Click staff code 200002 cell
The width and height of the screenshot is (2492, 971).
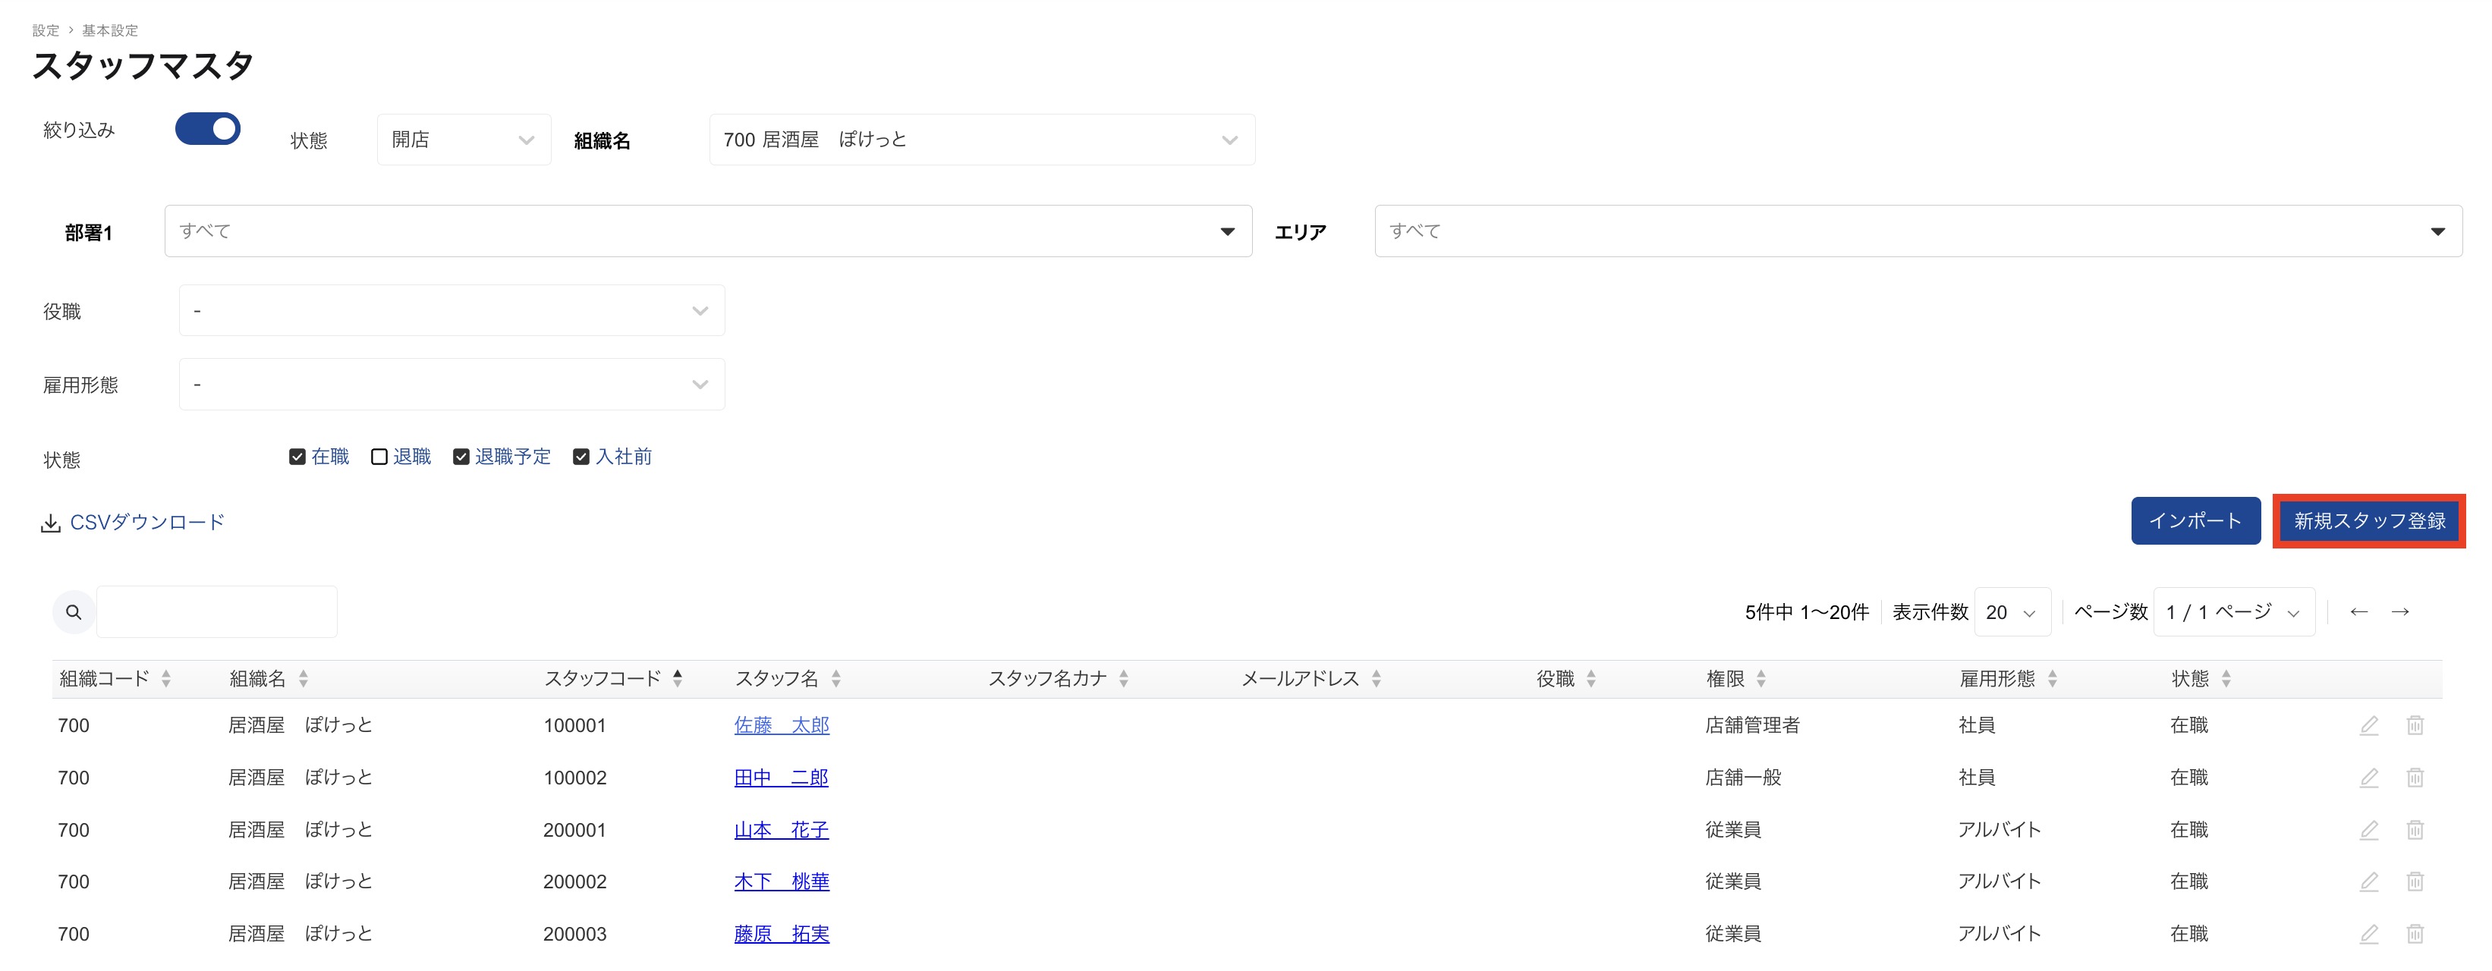click(574, 881)
